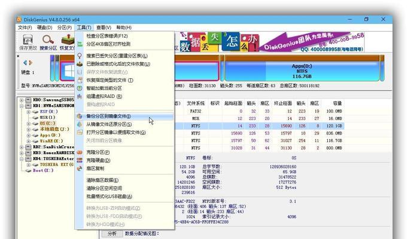The image size is (408, 239).
Task: Expand the Apps (D:) tree node
Action: pyautogui.click(x=28, y=135)
